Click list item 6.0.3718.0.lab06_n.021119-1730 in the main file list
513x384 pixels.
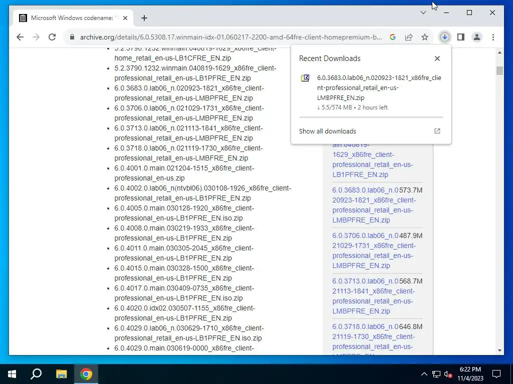188,153
